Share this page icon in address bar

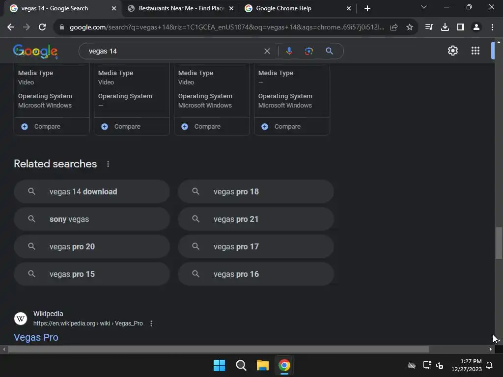click(x=394, y=27)
